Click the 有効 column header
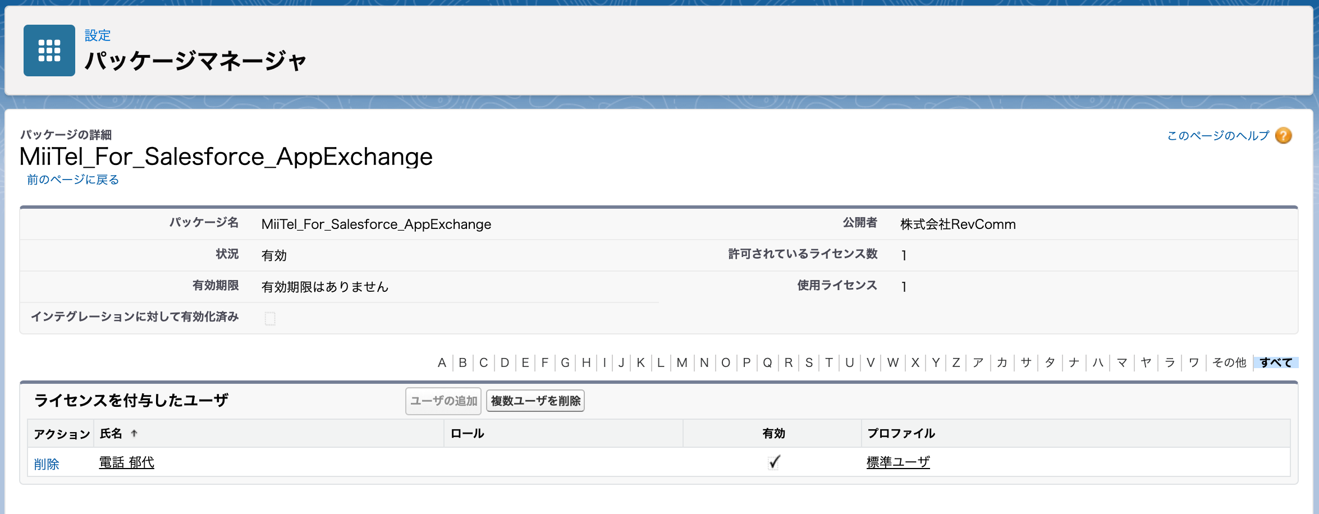 [773, 433]
